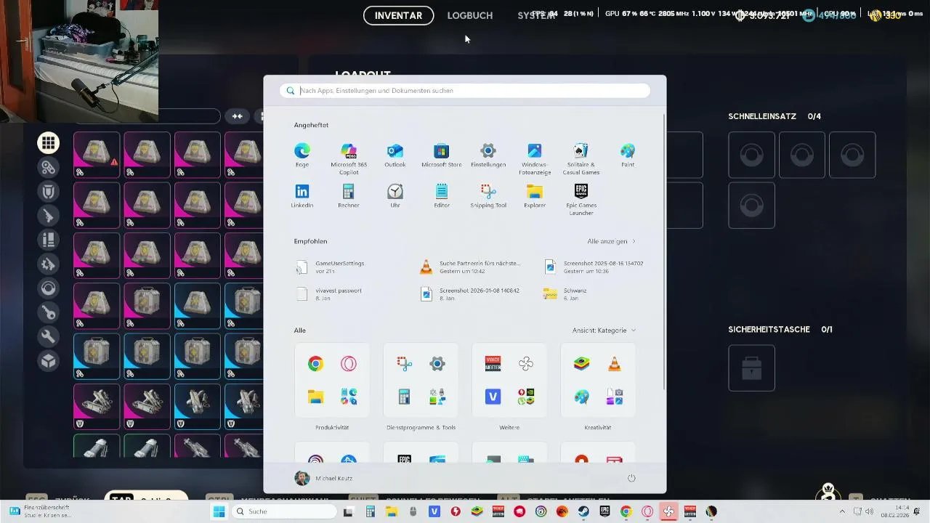Click the Windows Start button on taskbar
The image size is (930, 523).
pos(219,511)
